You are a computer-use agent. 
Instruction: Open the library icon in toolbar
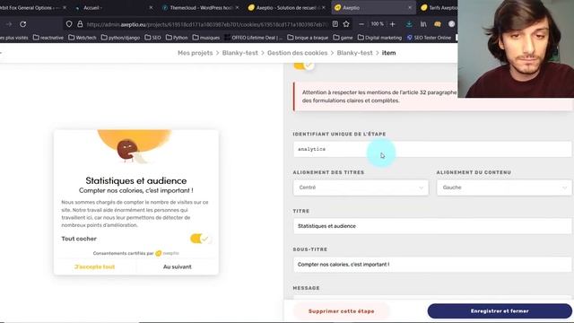click(423, 24)
